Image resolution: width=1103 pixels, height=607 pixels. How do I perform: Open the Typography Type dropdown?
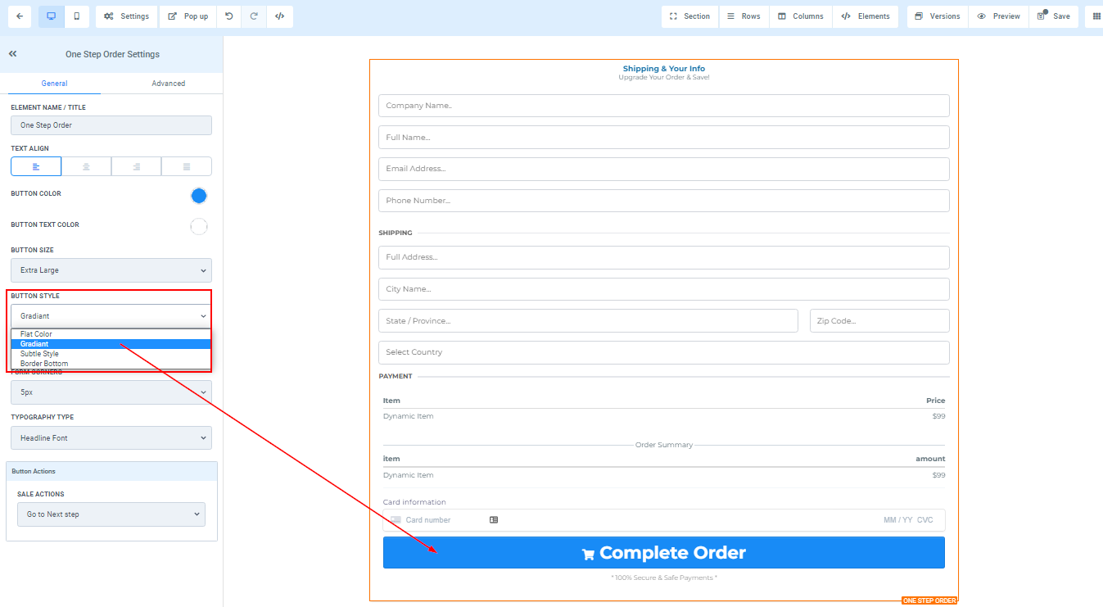point(111,438)
